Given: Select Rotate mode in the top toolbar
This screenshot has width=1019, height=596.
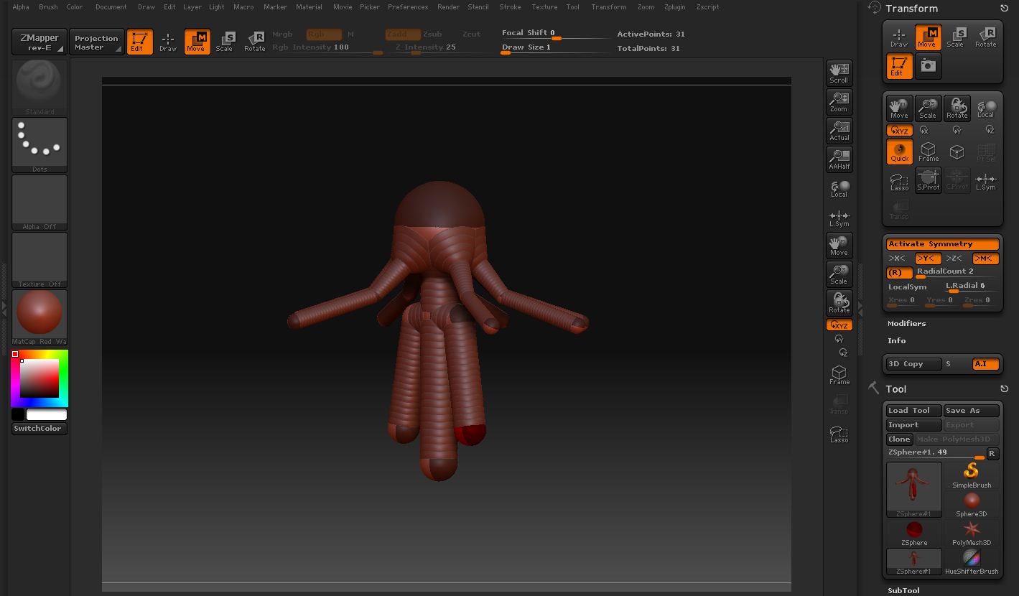Looking at the screenshot, I should 254,42.
